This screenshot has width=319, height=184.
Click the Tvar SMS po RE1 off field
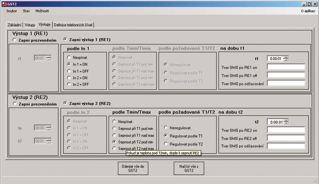[x=286, y=75]
